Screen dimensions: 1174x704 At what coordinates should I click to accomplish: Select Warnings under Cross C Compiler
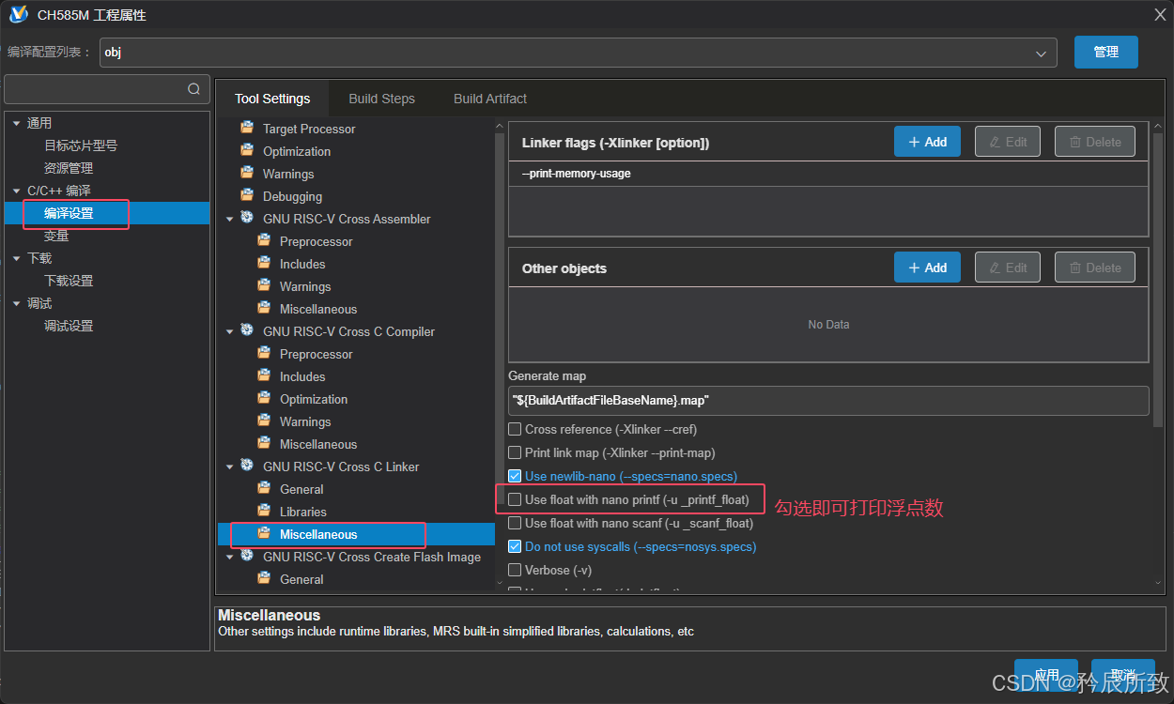(305, 421)
